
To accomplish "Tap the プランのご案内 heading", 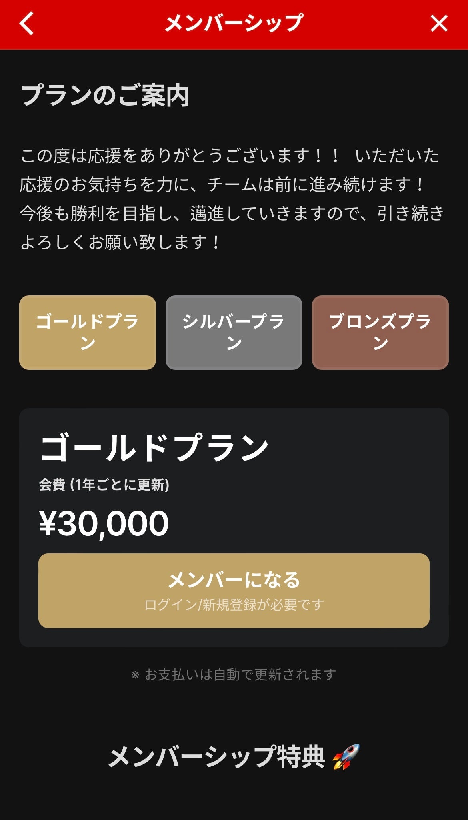I will click(105, 96).
